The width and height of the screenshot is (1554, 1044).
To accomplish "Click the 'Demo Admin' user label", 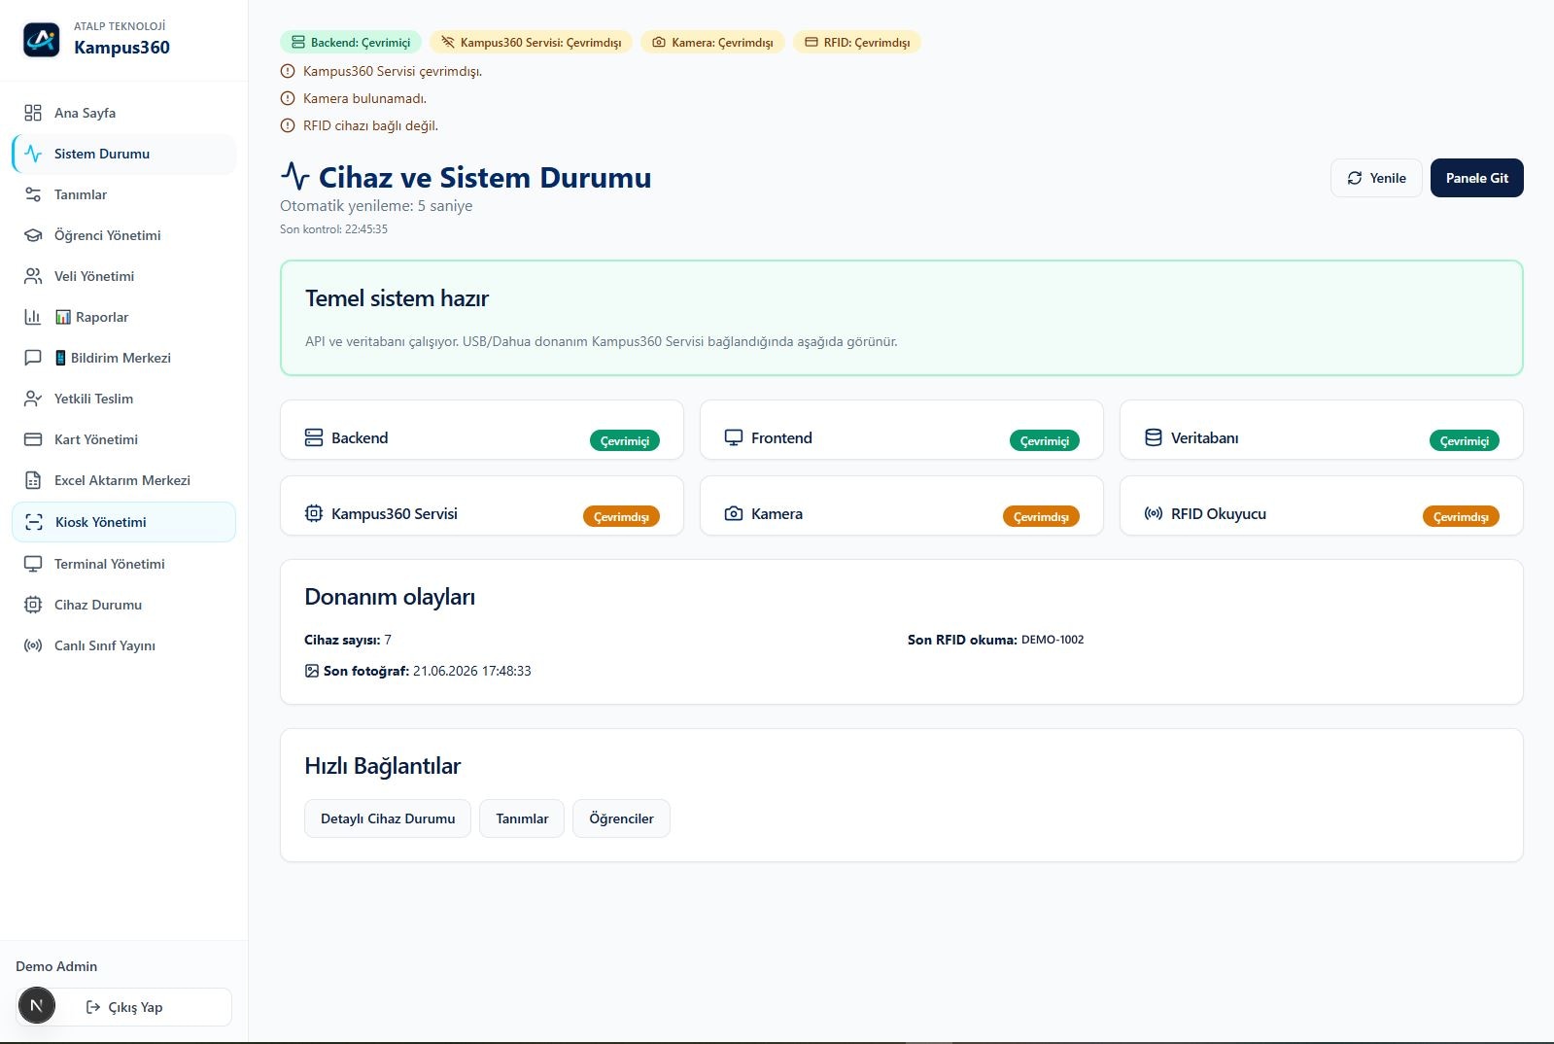I will click(x=56, y=966).
